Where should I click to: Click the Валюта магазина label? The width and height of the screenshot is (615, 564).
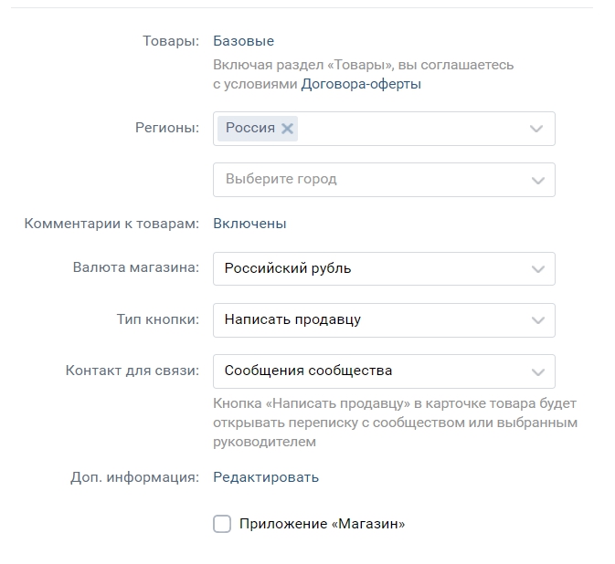coord(135,268)
